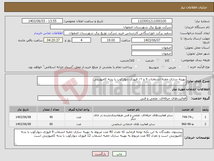Viewport: 214px width, 161px height.
Task: Click the اطلاعات خدمات مورد نیاز heading
Action: 191,89
